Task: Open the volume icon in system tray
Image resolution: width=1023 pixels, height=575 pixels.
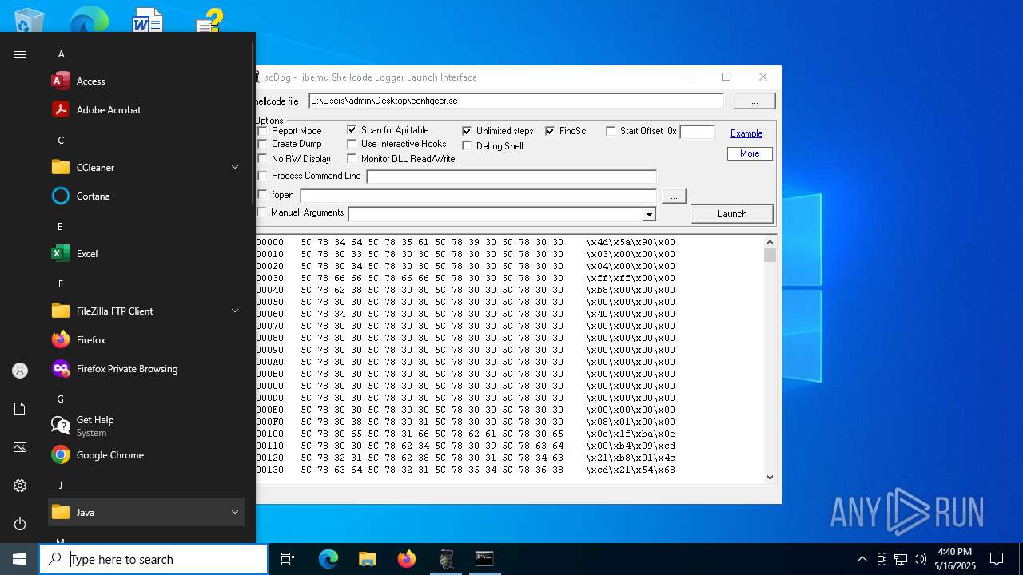Action: (920, 559)
